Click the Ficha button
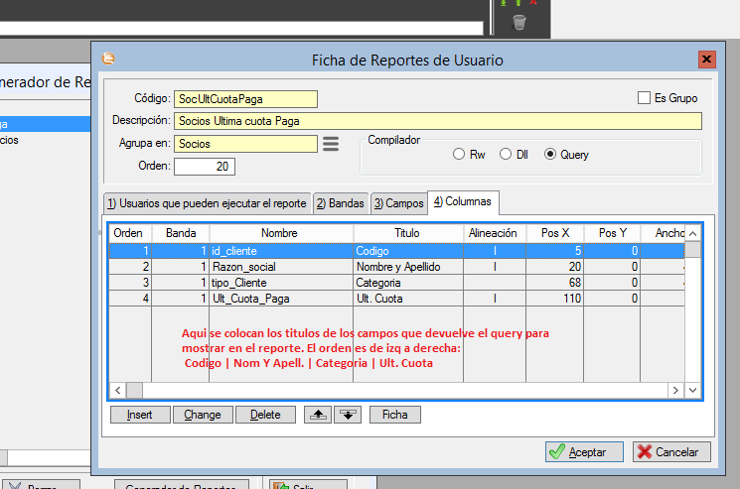 [394, 415]
